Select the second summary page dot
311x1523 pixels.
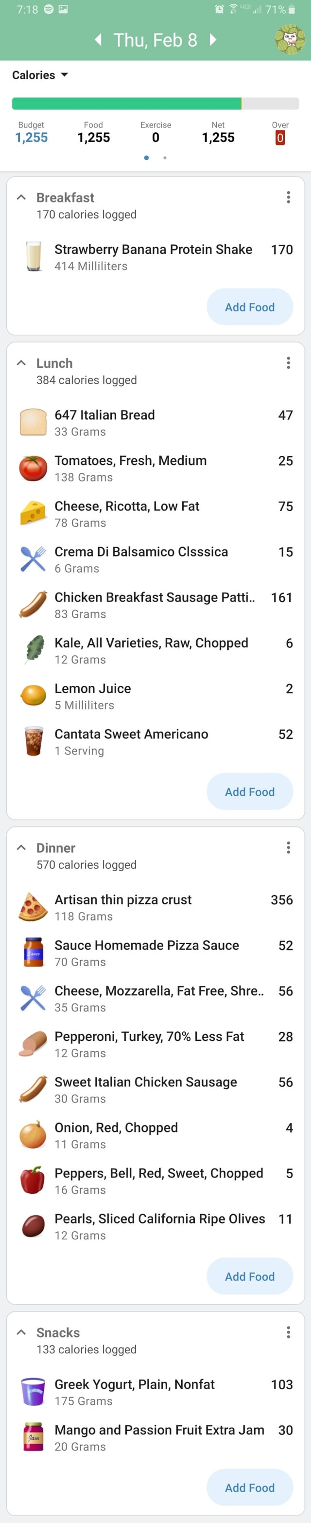pyautogui.click(x=165, y=158)
